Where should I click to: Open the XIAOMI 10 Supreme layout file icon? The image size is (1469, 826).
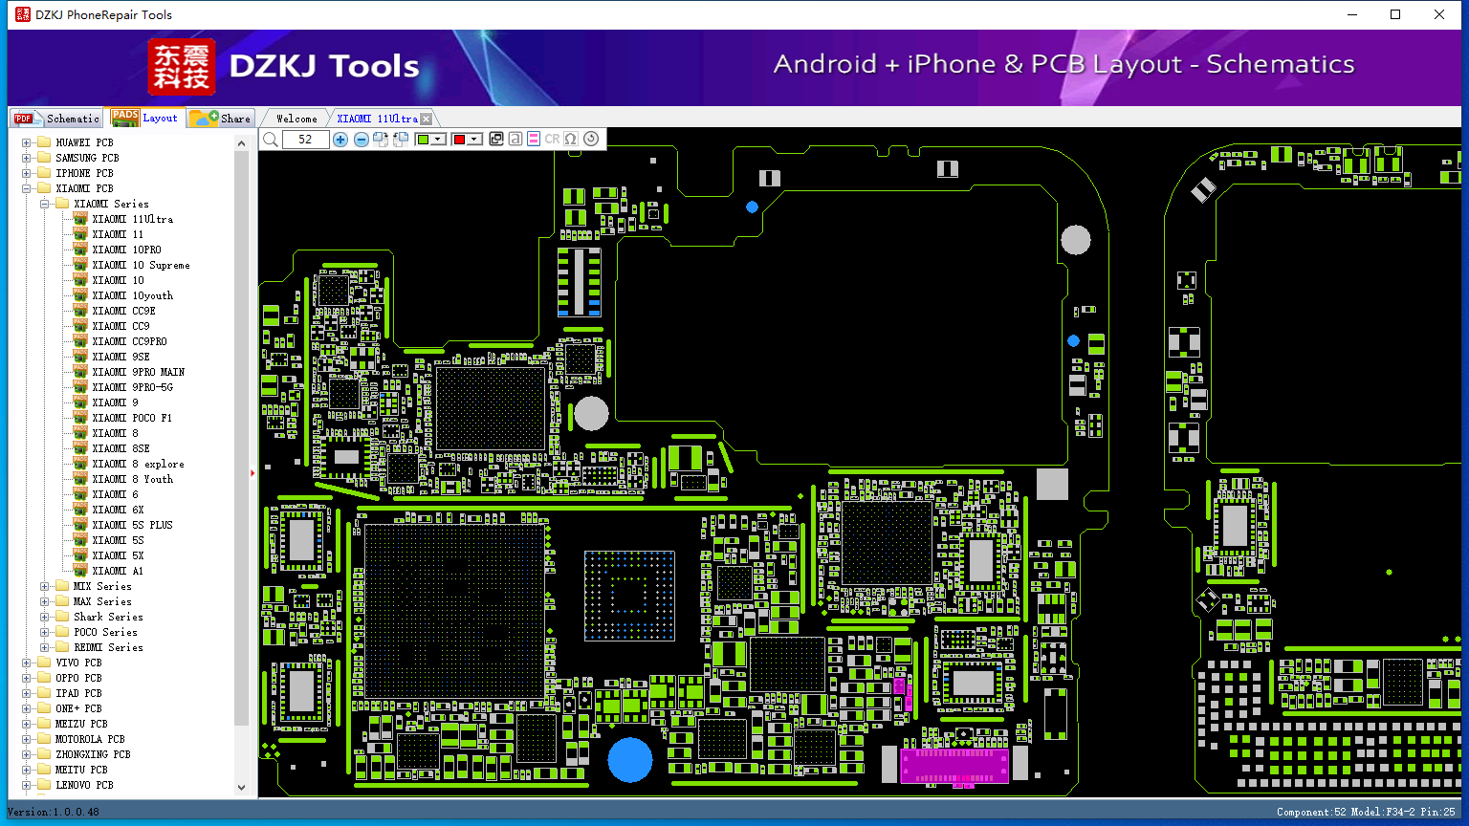[x=80, y=265]
